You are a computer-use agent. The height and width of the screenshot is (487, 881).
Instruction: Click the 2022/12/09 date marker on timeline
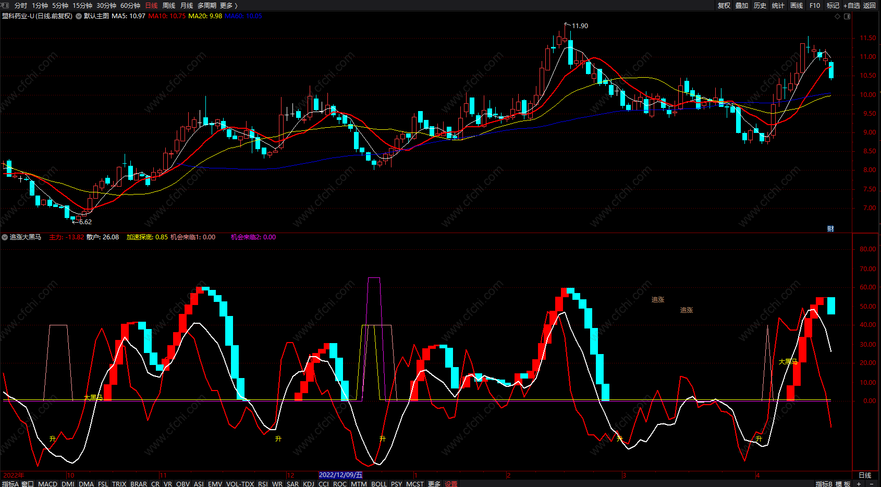pyautogui.click(x=340, y=475)
